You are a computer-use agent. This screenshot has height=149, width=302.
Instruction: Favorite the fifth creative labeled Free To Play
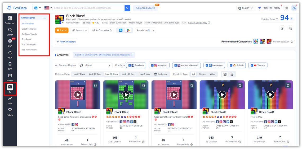(x=288, y=85)
